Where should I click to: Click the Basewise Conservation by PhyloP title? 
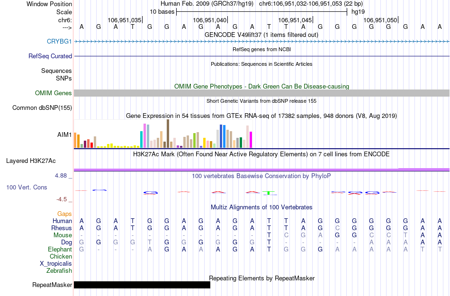pyautogui.click(x=261, y=176)
